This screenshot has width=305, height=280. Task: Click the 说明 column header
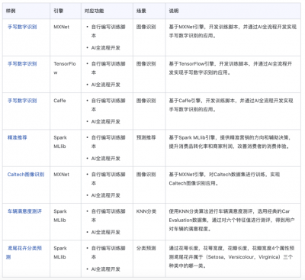pyautogui.click(x=174, y=11)
